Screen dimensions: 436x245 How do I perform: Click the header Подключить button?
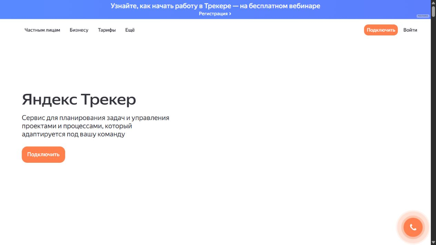(381, 30)
